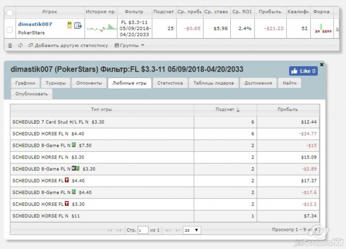Click the refresh statistics icon

pyautogui.click(x=20, y=45)
